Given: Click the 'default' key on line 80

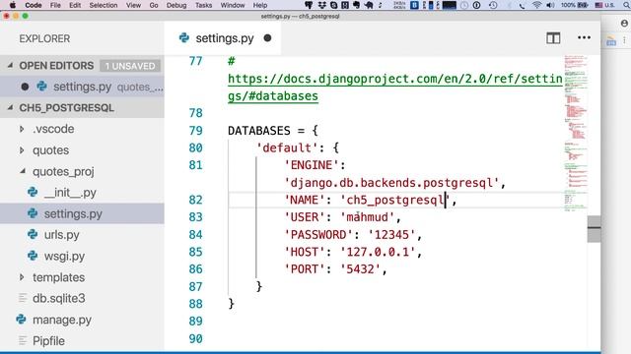Looking at the screenshot, I should point(287,148).
